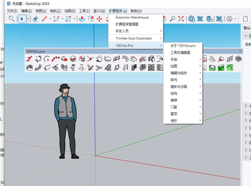Screen dimensions: 251x186
Task: Open 工具(T) menu
Action: tap(84, 11)
